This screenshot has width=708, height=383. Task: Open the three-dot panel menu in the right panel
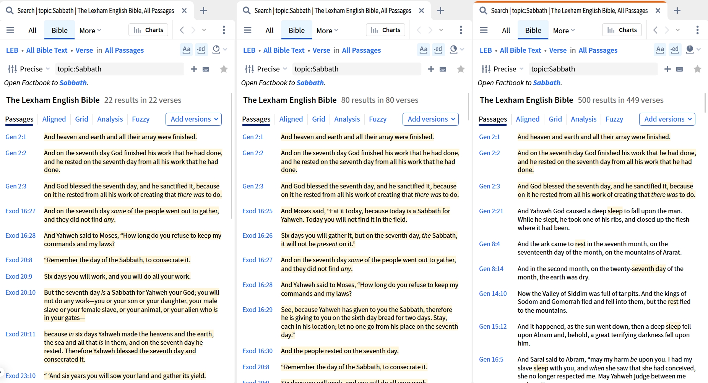pos(698,30)
